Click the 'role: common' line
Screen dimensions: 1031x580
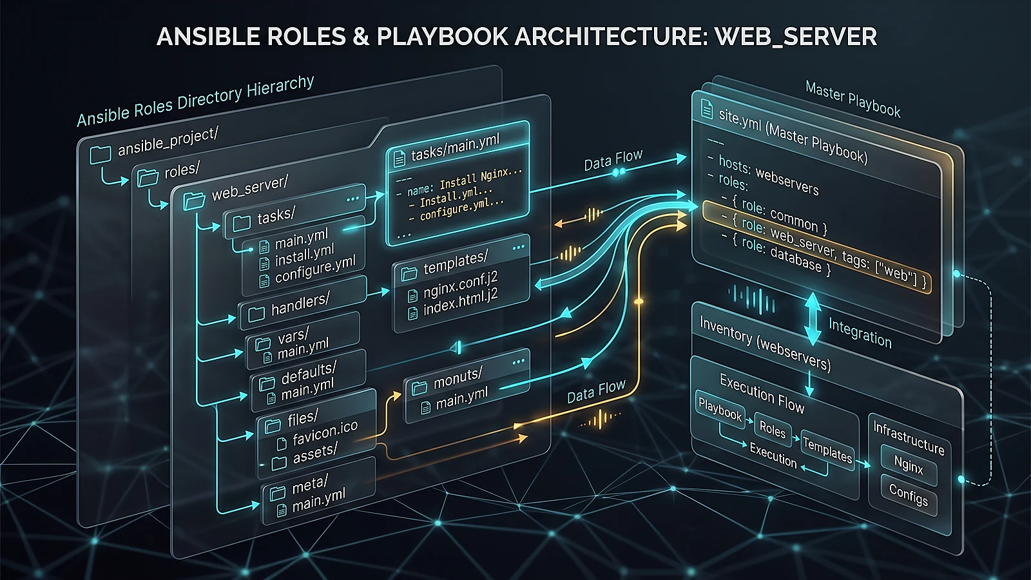tap(774, 214)
